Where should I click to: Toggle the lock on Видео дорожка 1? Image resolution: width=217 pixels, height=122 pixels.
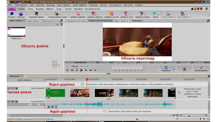(x=16, y=88)
